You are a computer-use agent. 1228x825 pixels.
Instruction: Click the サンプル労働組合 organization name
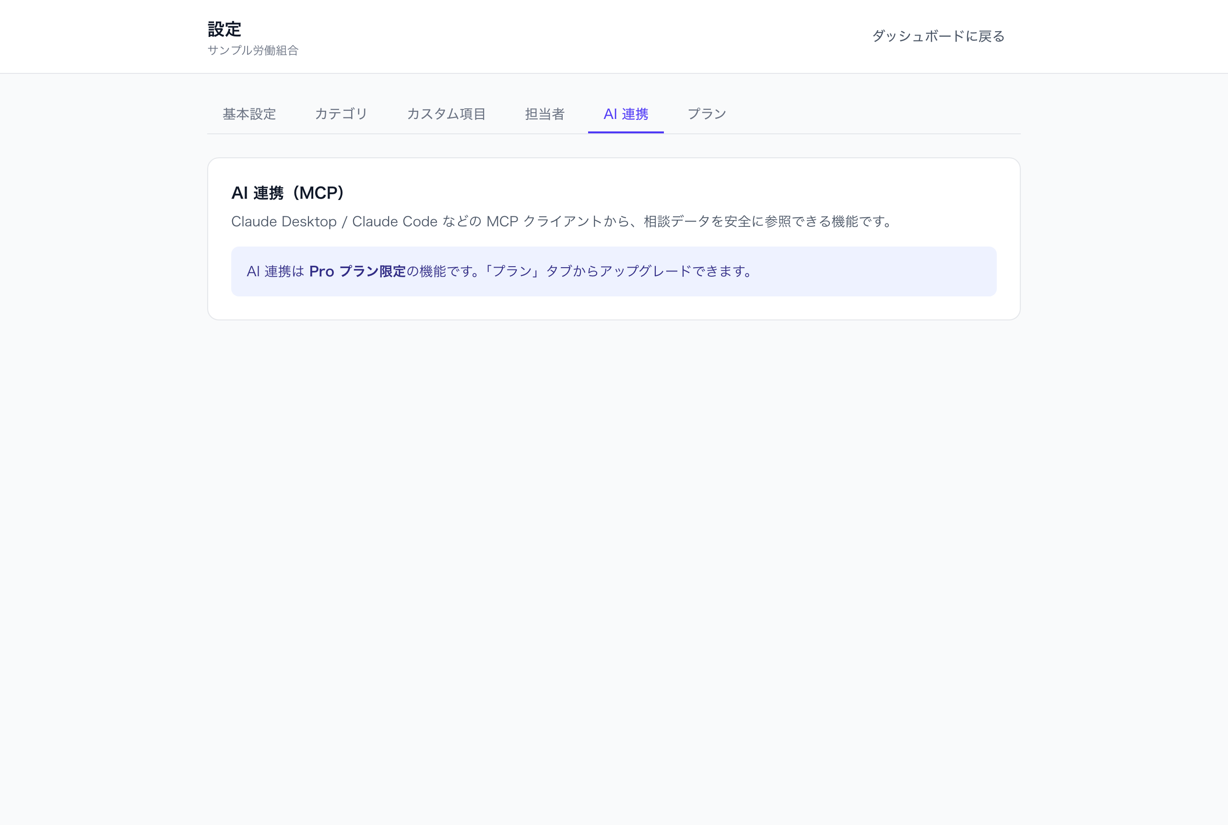[x=253, y=50]
